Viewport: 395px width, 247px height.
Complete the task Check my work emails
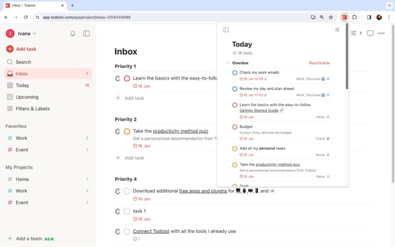pos(235,73)
